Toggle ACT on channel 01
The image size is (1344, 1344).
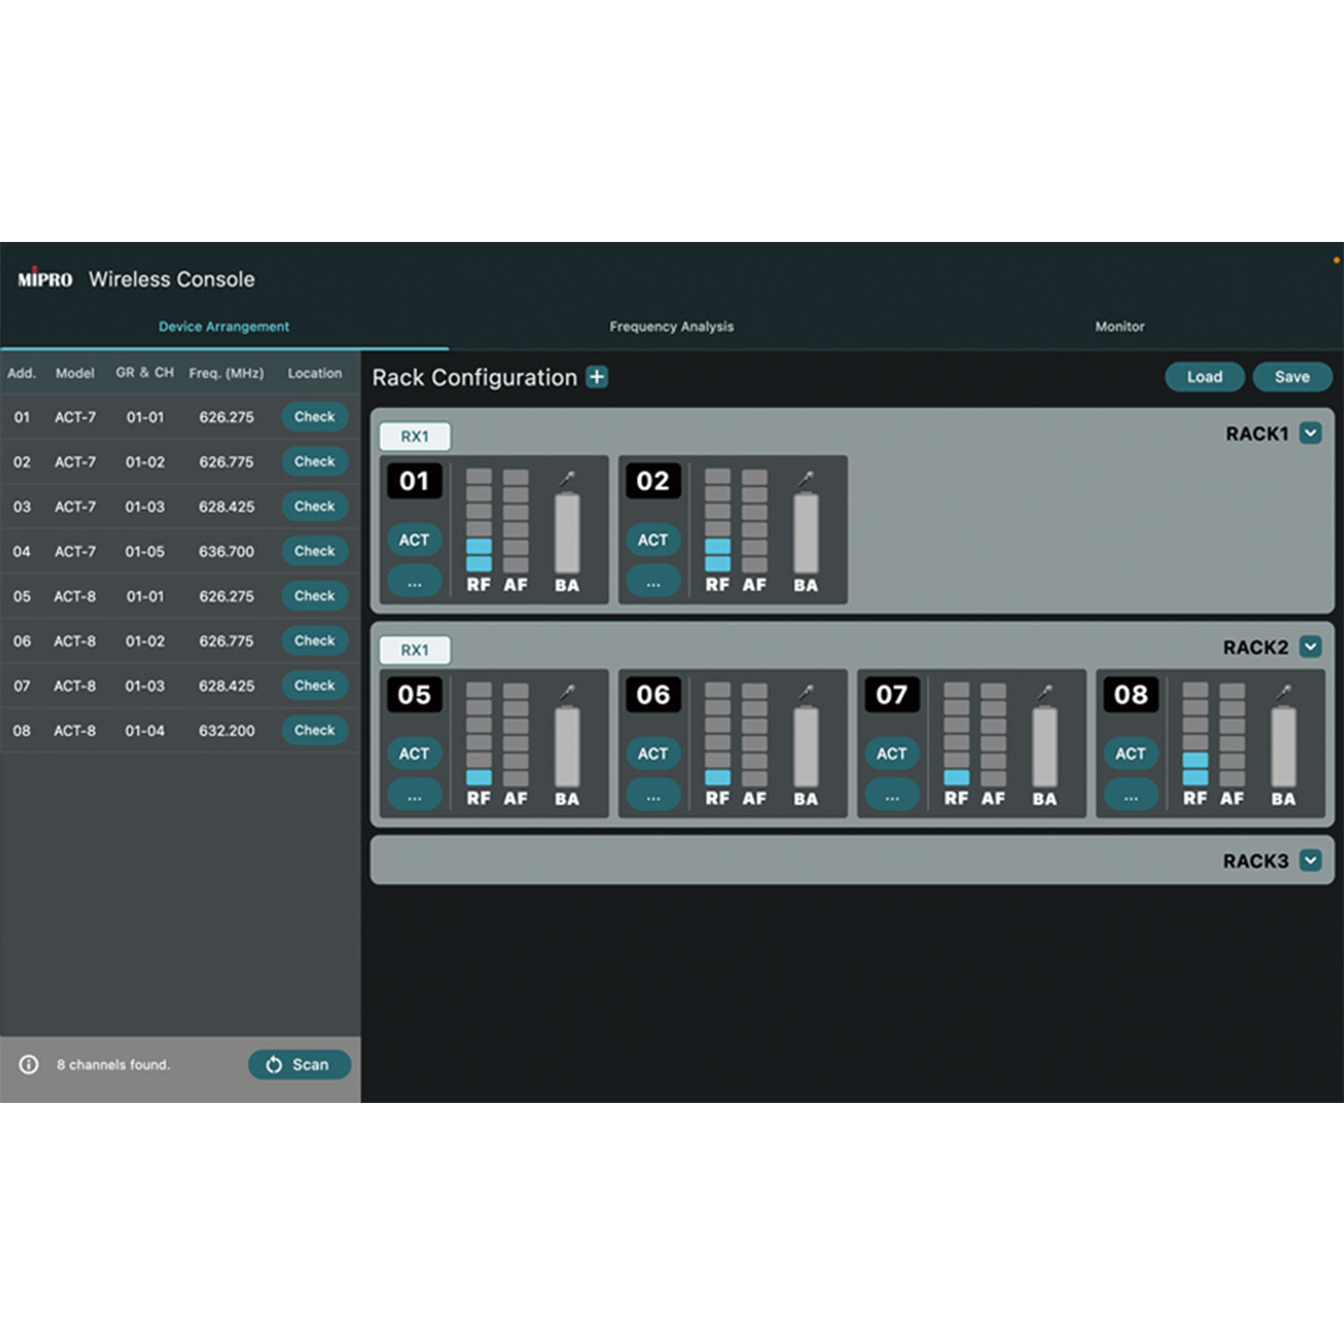pyautogui.click(x=414, y=539)
